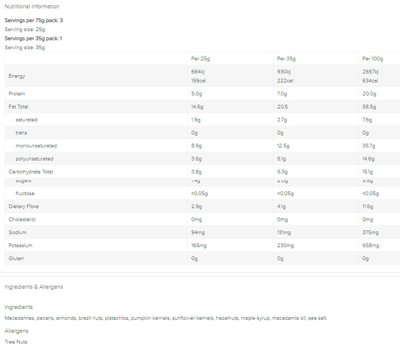Image resolution: width=400 pixels, height=349 pixels.
Task: Select the Protein row label
Action: [x=17, y=94]
